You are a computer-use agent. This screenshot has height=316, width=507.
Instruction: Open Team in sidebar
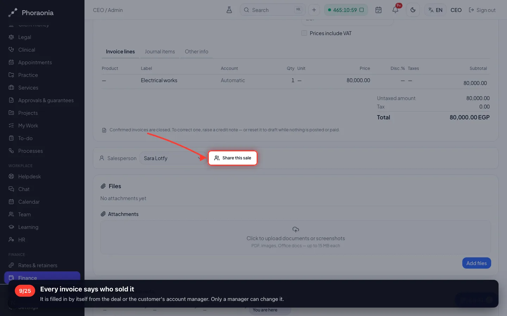coord(42,214)
